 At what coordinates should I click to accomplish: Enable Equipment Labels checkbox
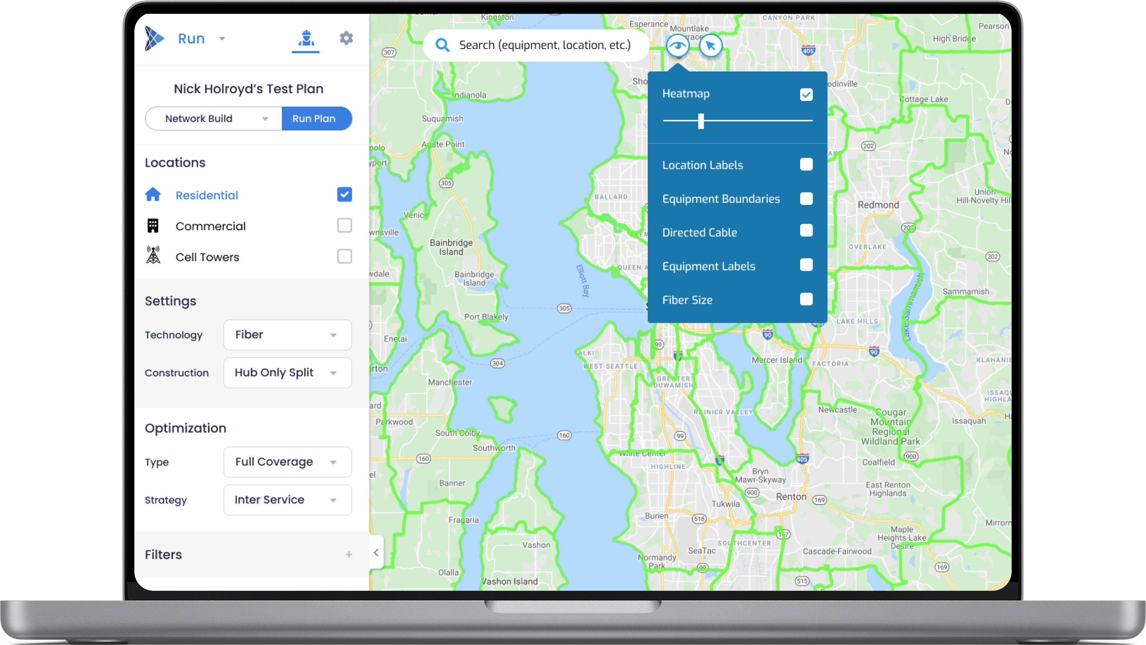pyautogui.click(x=806, y=265)
